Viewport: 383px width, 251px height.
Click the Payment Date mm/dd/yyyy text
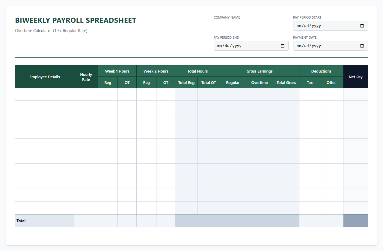[x=309, y=46]
